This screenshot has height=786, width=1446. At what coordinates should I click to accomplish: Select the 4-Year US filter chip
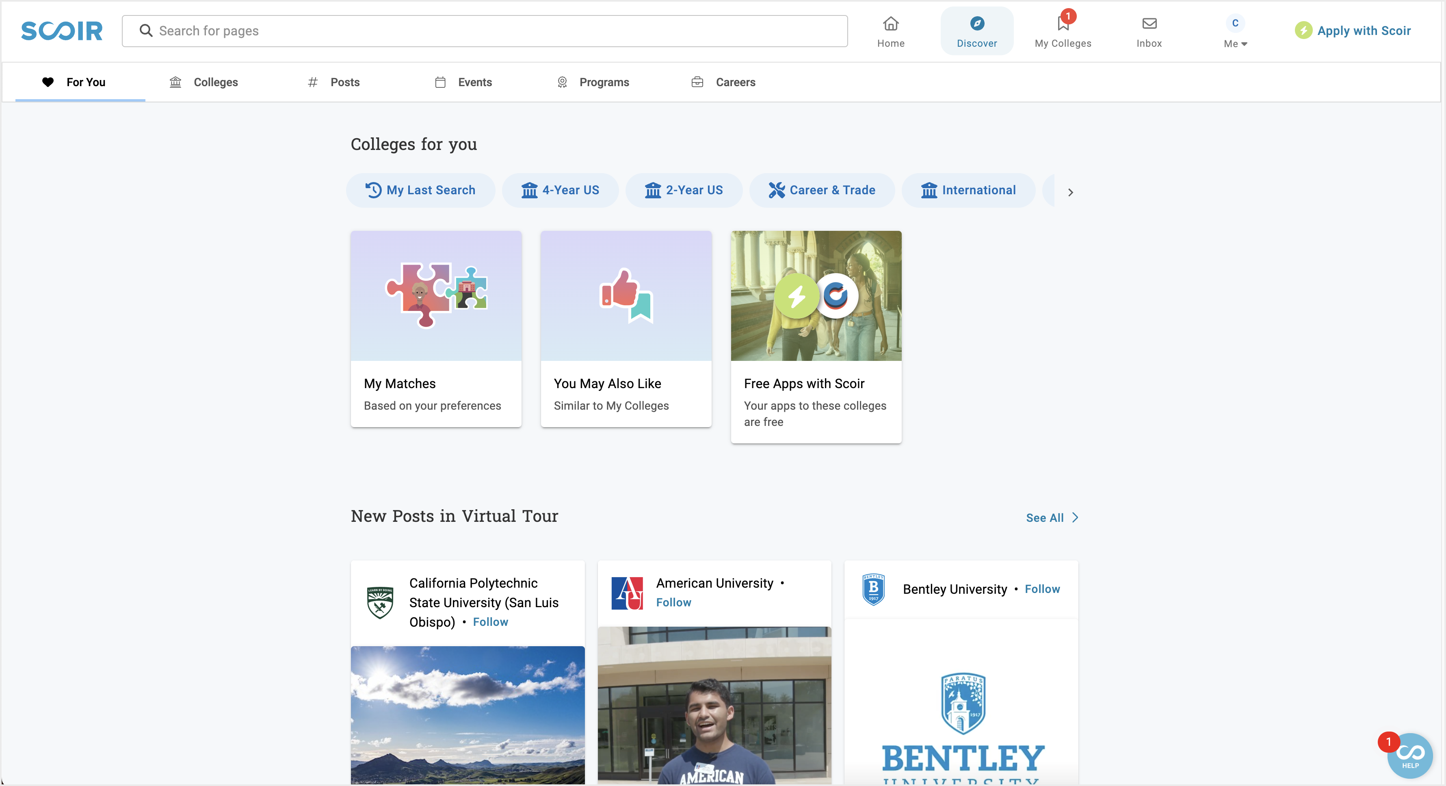pos(560,190)
